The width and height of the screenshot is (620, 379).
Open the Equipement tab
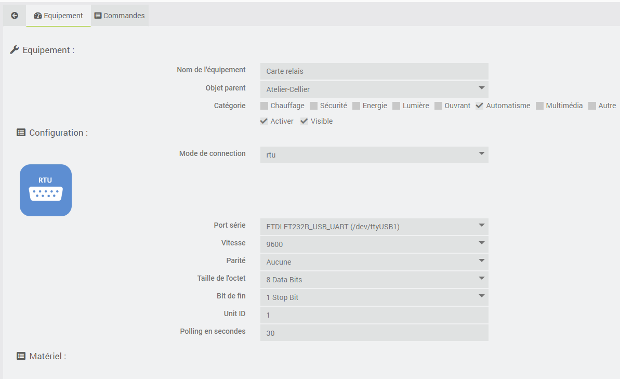click(58, 16)
